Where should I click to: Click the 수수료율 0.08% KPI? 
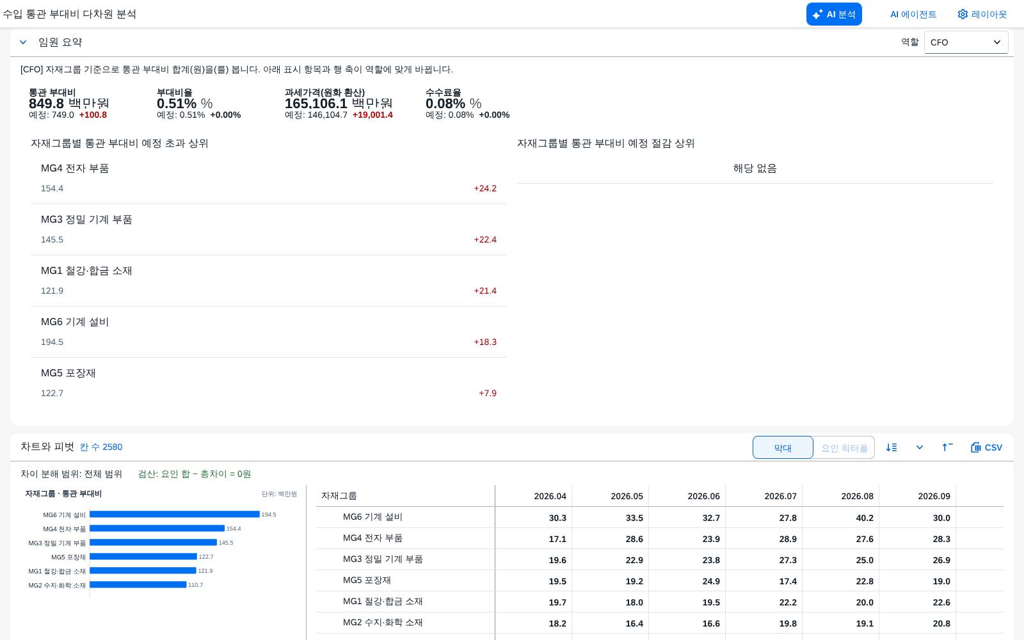pos(467,104)
